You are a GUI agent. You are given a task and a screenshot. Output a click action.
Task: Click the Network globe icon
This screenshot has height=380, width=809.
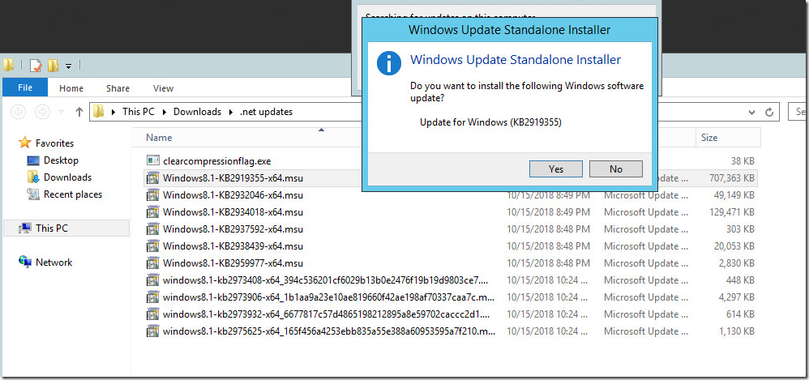point(24,262)
